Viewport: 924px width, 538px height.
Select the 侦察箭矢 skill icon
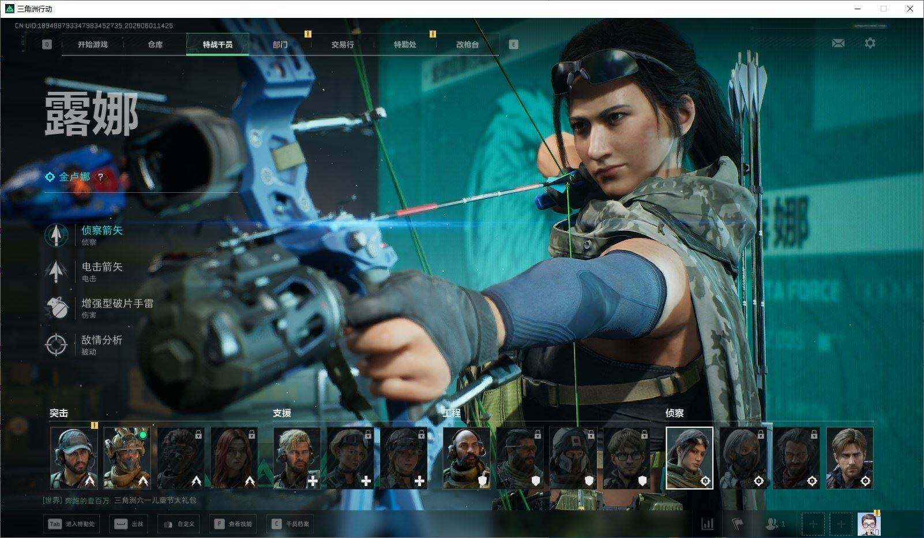(56, 235)
